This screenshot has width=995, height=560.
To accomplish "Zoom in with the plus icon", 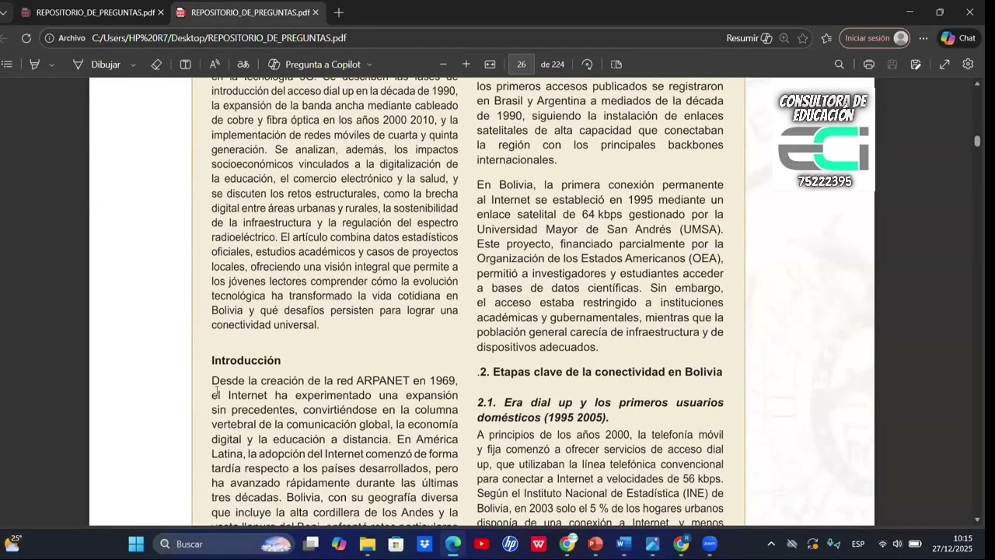I will pos(466,65).
